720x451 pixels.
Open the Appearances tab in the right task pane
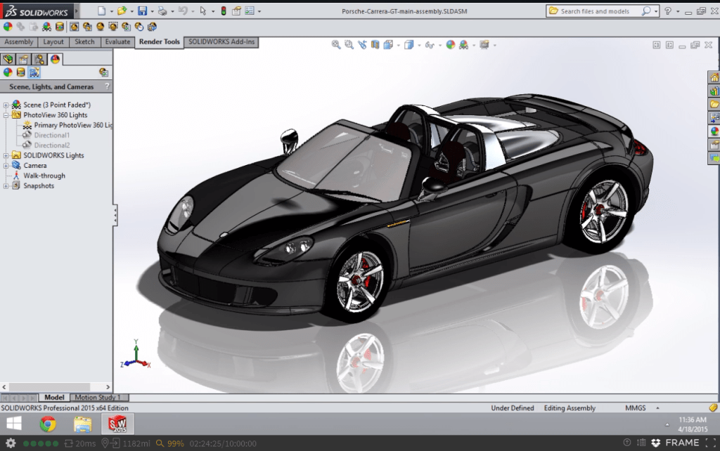coord(714,131)
